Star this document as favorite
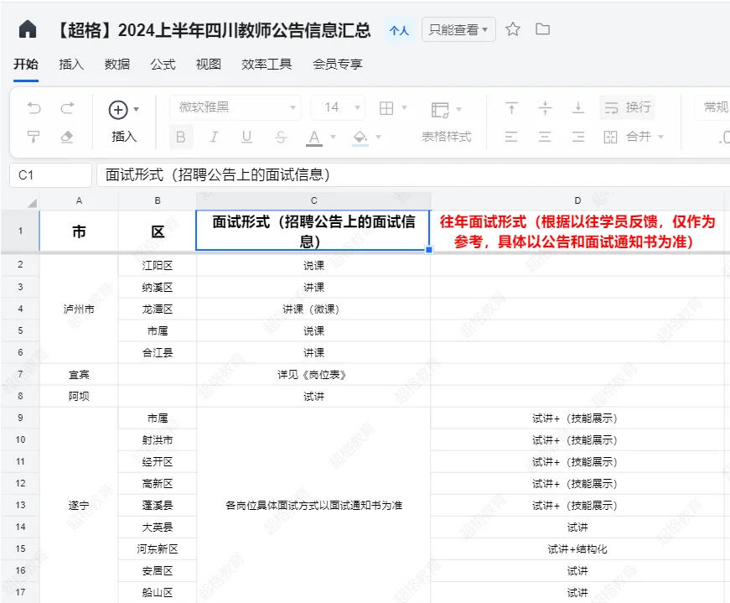The height and width of the screenshot is (603, 730). (x=513, y=29)
